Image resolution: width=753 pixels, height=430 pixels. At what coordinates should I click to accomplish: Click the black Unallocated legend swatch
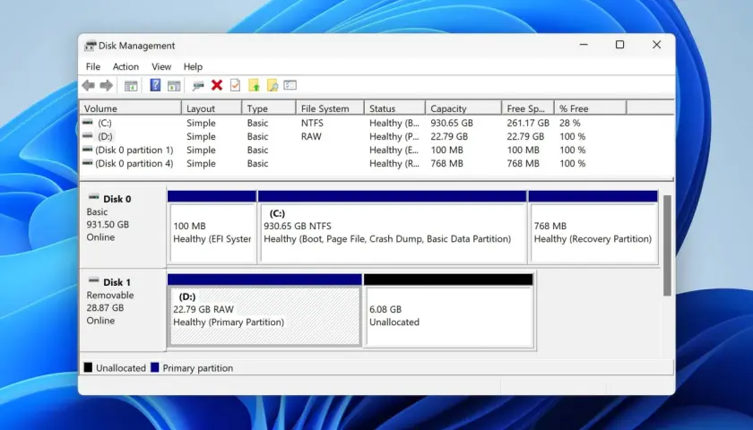tap(88, 367)
